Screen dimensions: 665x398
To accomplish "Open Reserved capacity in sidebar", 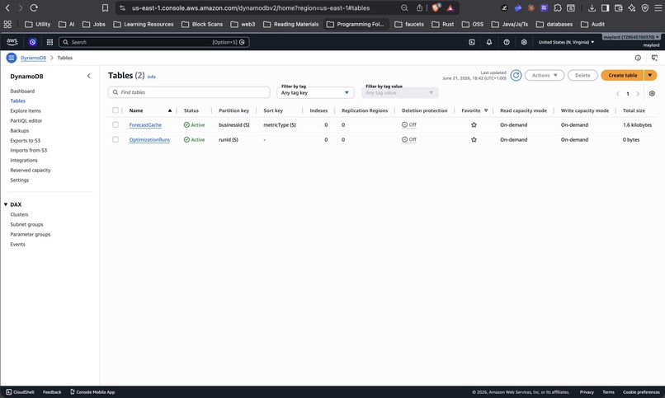I will (30, 171).
